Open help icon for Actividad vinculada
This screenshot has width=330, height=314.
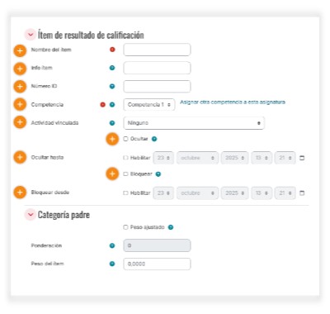(112, 123)
